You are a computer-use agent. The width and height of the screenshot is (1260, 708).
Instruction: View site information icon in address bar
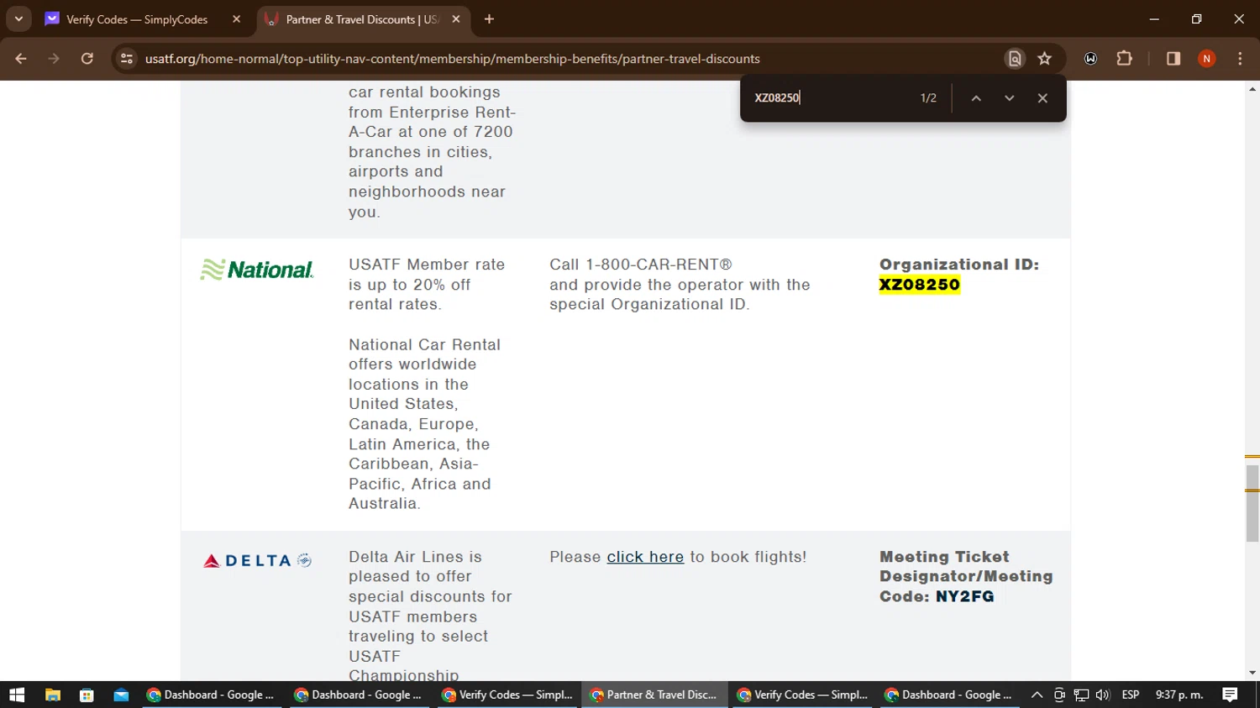127,59
